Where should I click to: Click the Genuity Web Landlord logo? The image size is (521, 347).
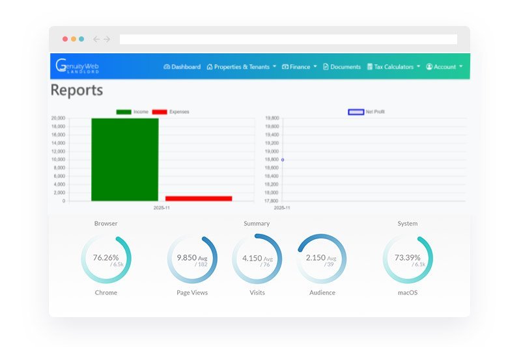77,66
